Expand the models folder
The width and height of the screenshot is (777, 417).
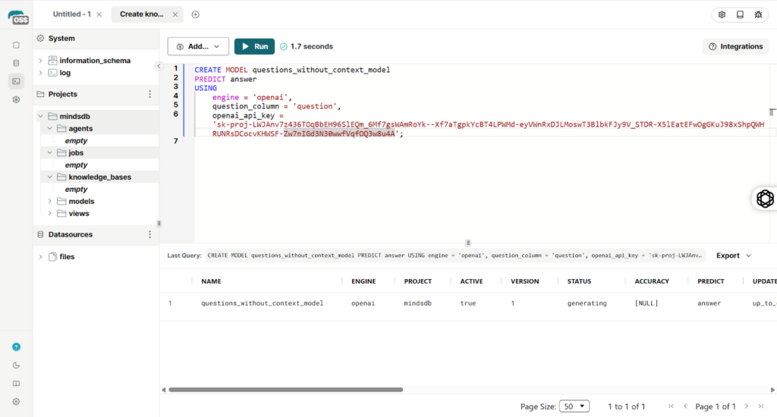pos(50,202)
